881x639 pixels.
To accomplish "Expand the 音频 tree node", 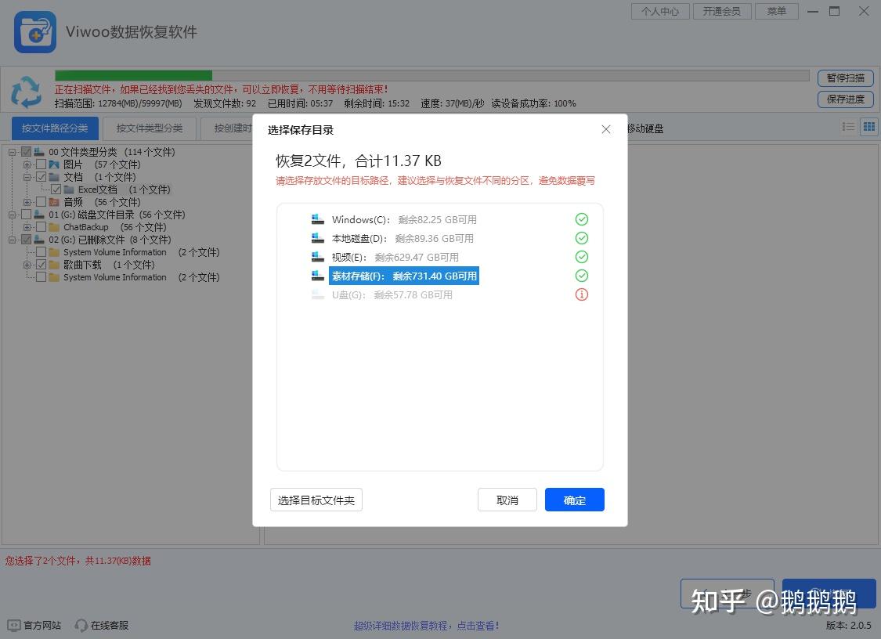I will pyautogui.click(x=27, y=202).
